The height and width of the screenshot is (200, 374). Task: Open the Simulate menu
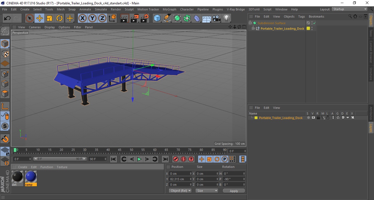tap(101, 9)
